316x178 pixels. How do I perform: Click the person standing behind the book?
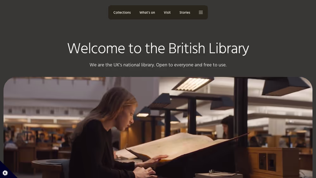tap(228, 127)
